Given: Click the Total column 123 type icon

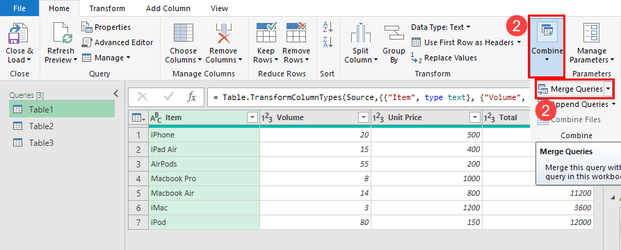Looking at the screenshot, I should 490,117.
